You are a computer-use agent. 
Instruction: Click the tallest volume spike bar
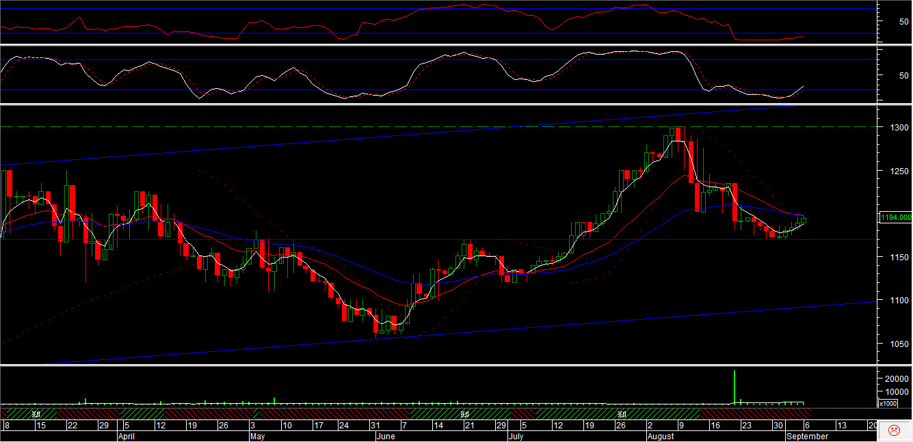pyautogui.click(x=735, y=386)
